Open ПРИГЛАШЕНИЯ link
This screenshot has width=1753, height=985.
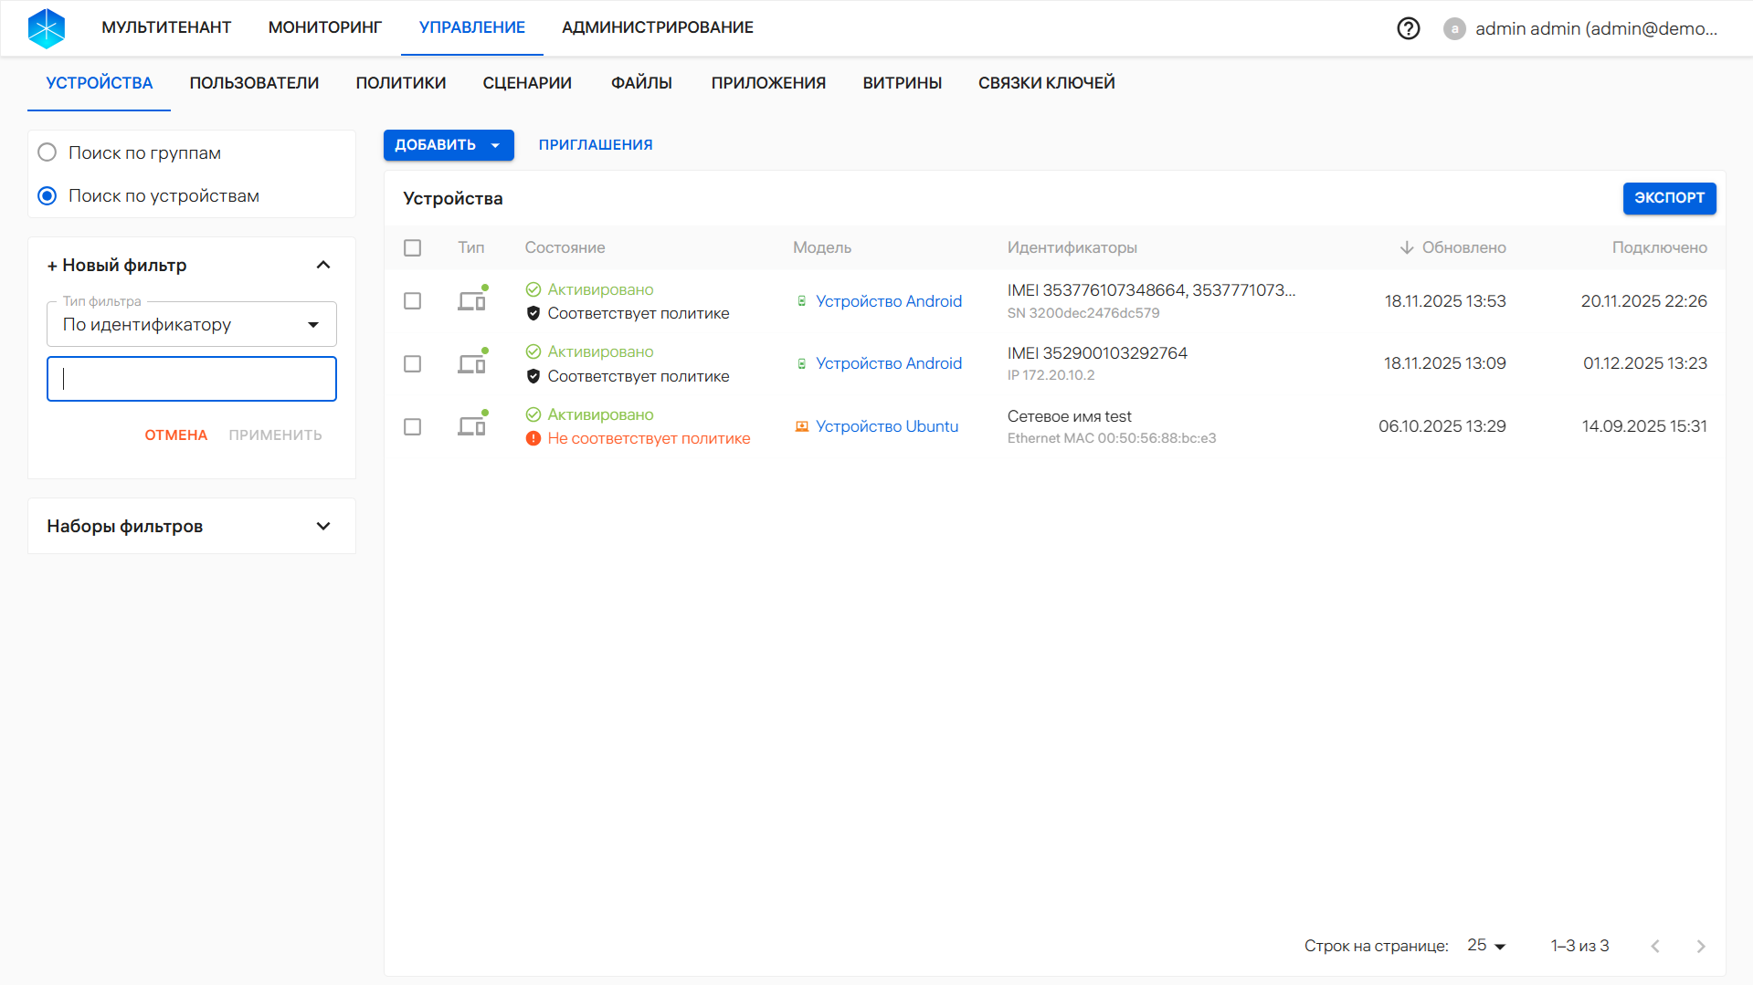click(x=595, y=145)
